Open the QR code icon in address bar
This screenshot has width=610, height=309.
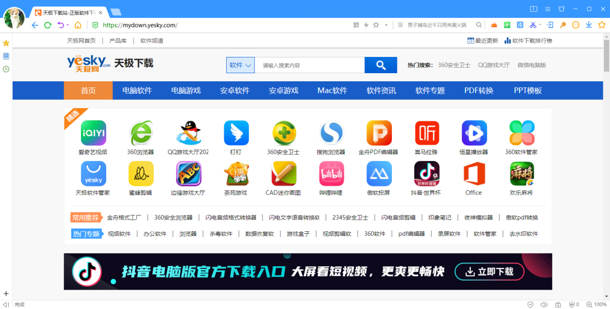click(x=356, y=25)
